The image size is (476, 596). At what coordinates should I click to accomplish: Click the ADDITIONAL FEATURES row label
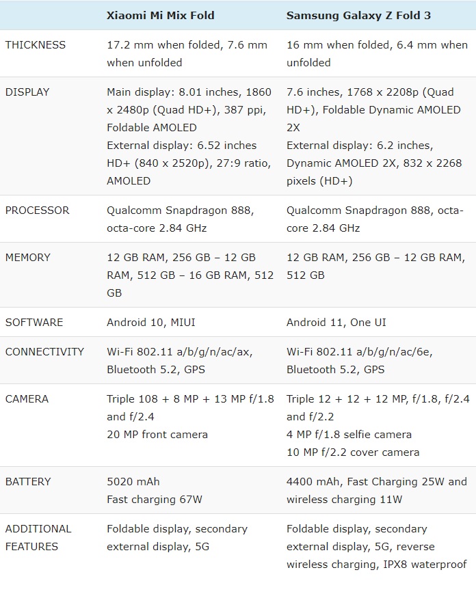coord(38,538)
